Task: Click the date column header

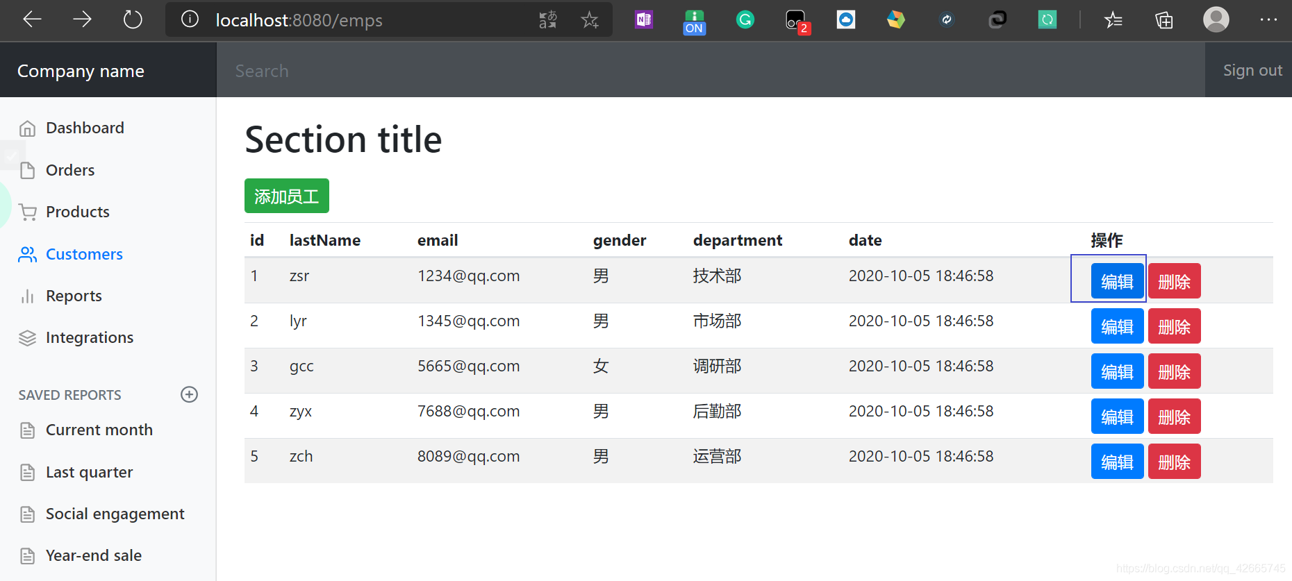Action: coord(866,240)
